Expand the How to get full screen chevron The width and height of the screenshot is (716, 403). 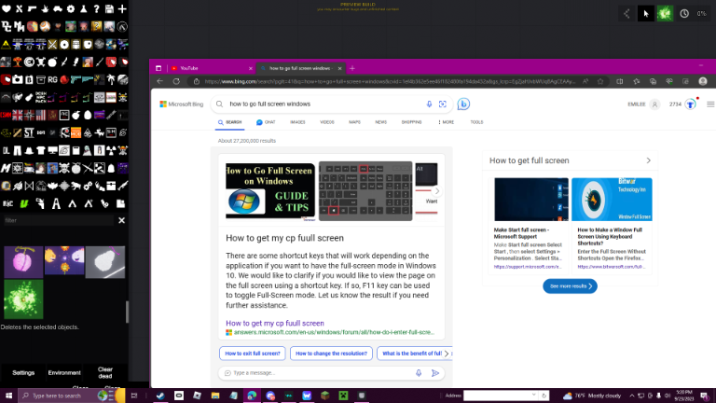(648, 160)
